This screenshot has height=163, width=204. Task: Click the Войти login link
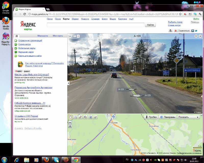point(196,19)
